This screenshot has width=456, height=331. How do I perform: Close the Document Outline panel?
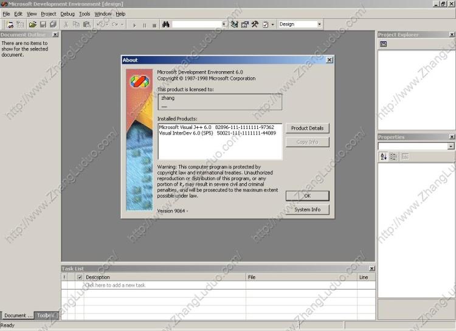(x=55, y=35)
